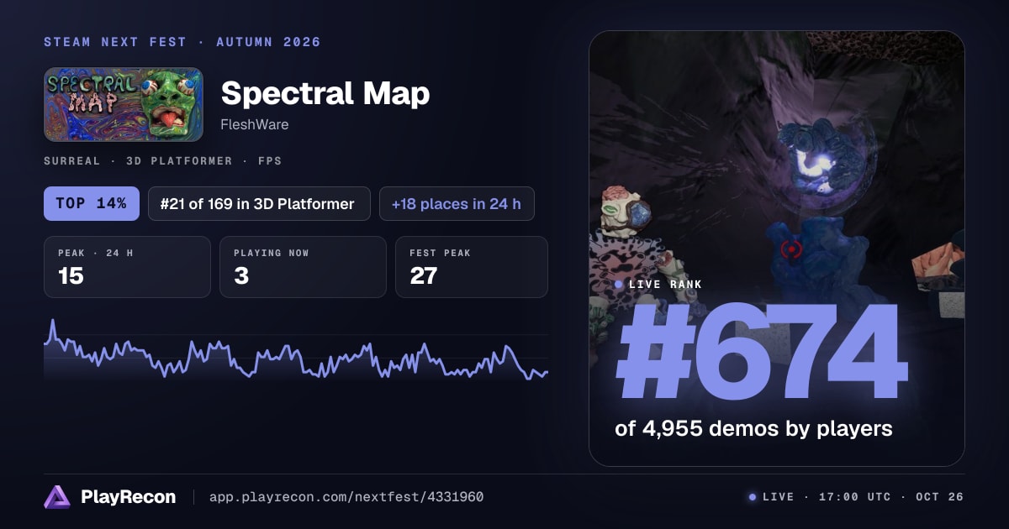The width and height of the screenshot is (1009, 529).
Task: Click the red crosshair in game screenshot
Action: click(791, 249)
